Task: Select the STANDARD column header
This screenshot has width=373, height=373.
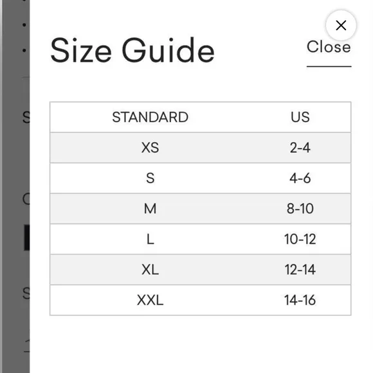Action: (150, 117)
